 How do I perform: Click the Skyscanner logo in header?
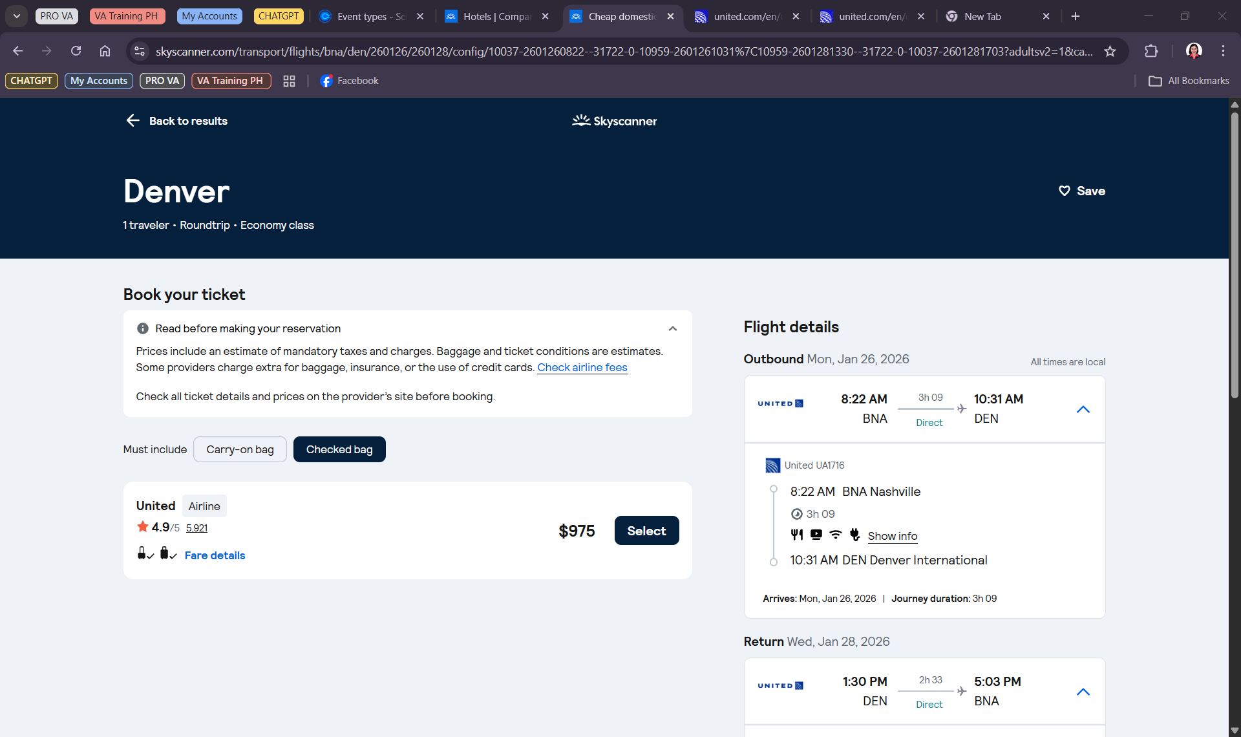(x=614, y=121)
